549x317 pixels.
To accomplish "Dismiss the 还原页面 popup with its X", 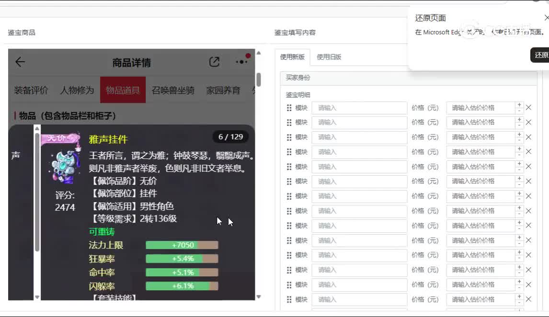I will coord(546,18).
